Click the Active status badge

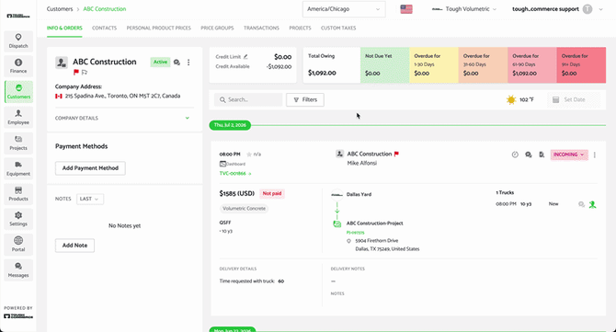click(160, 63)
